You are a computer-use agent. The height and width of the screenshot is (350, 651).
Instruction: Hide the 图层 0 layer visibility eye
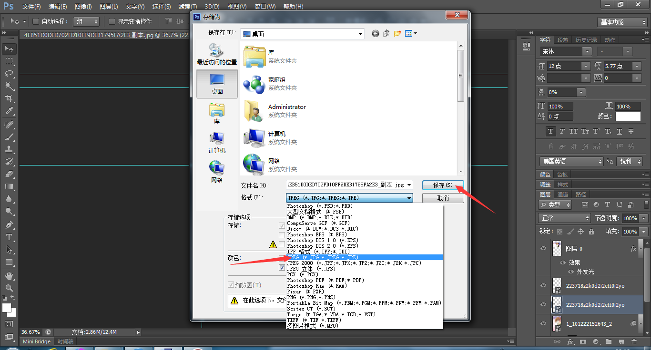543,248
